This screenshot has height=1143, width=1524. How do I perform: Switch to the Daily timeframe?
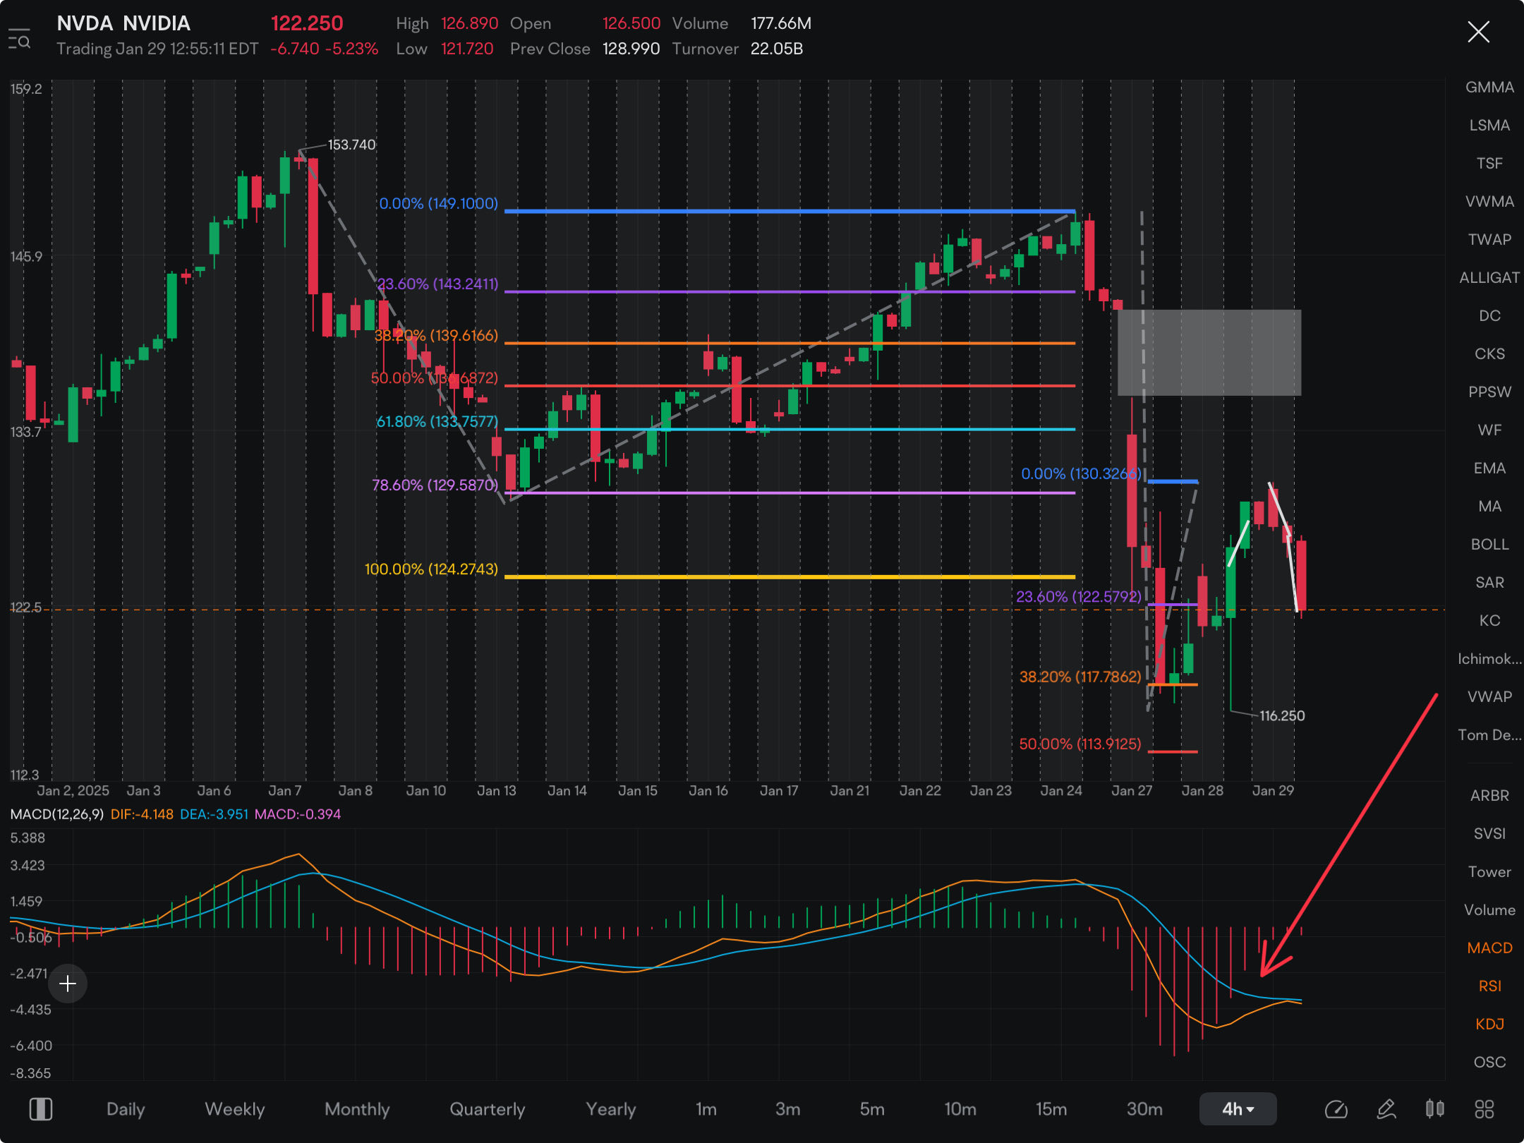pyautogui.click(x=126, y=1109)
